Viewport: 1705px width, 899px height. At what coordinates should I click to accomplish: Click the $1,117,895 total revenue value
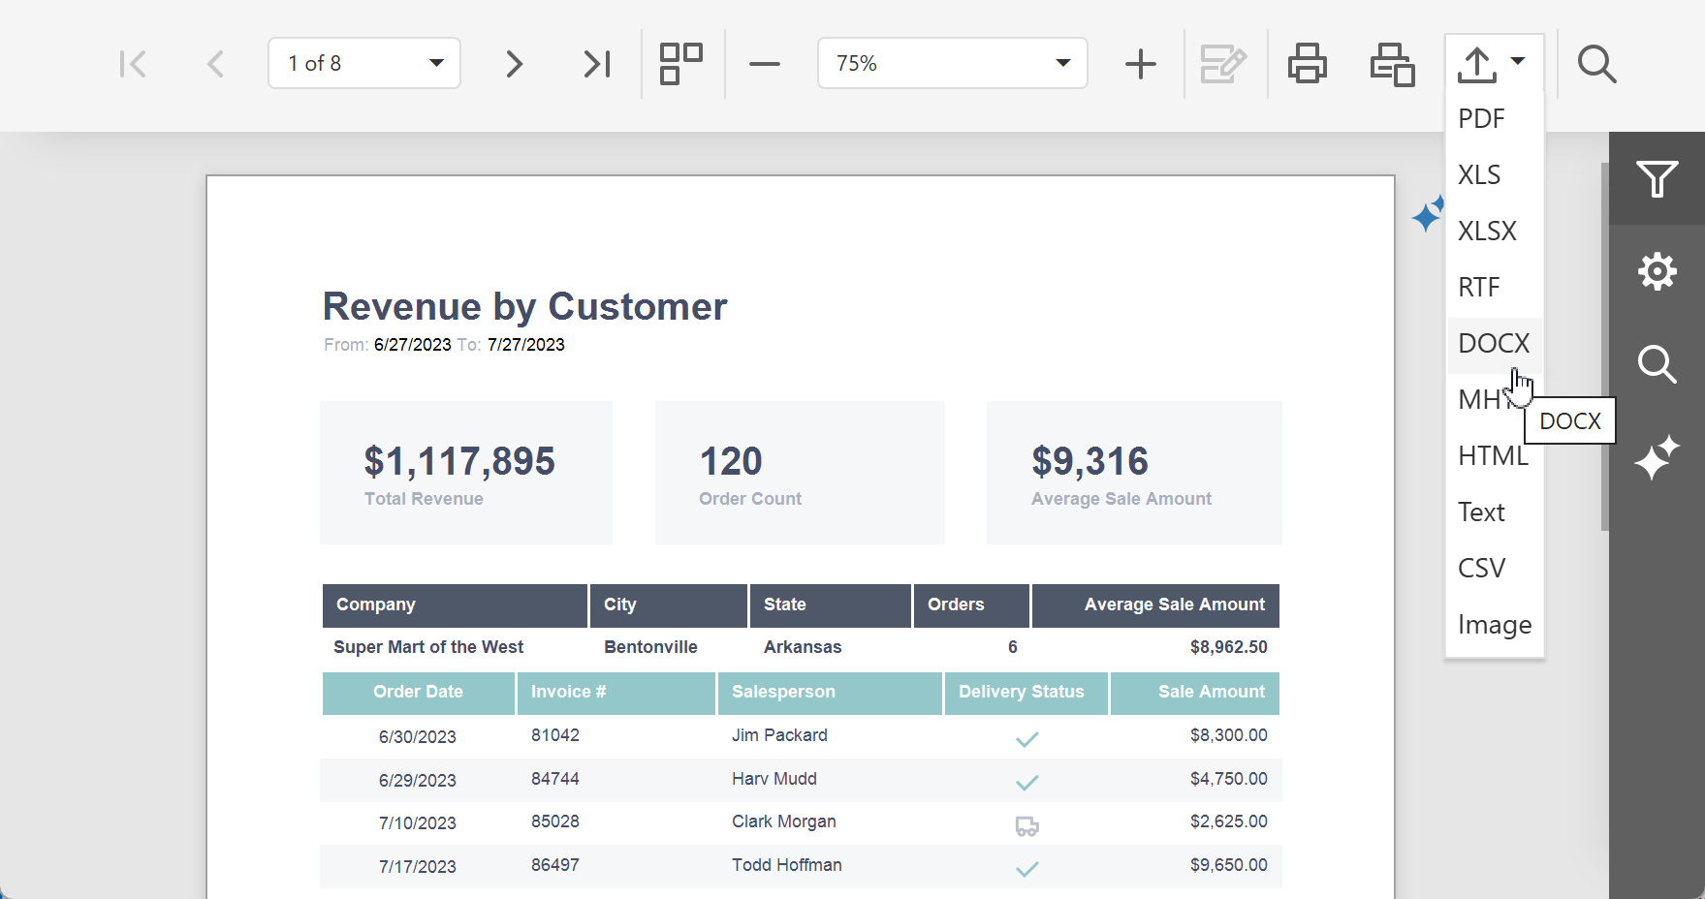point(459,461)
